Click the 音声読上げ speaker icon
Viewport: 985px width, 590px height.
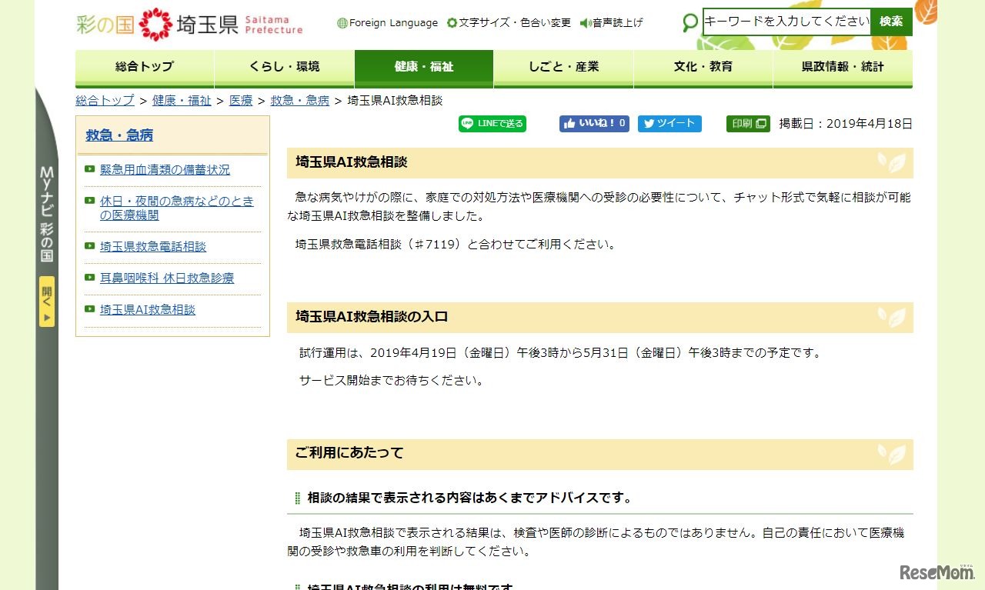click(x=585, y=23)
